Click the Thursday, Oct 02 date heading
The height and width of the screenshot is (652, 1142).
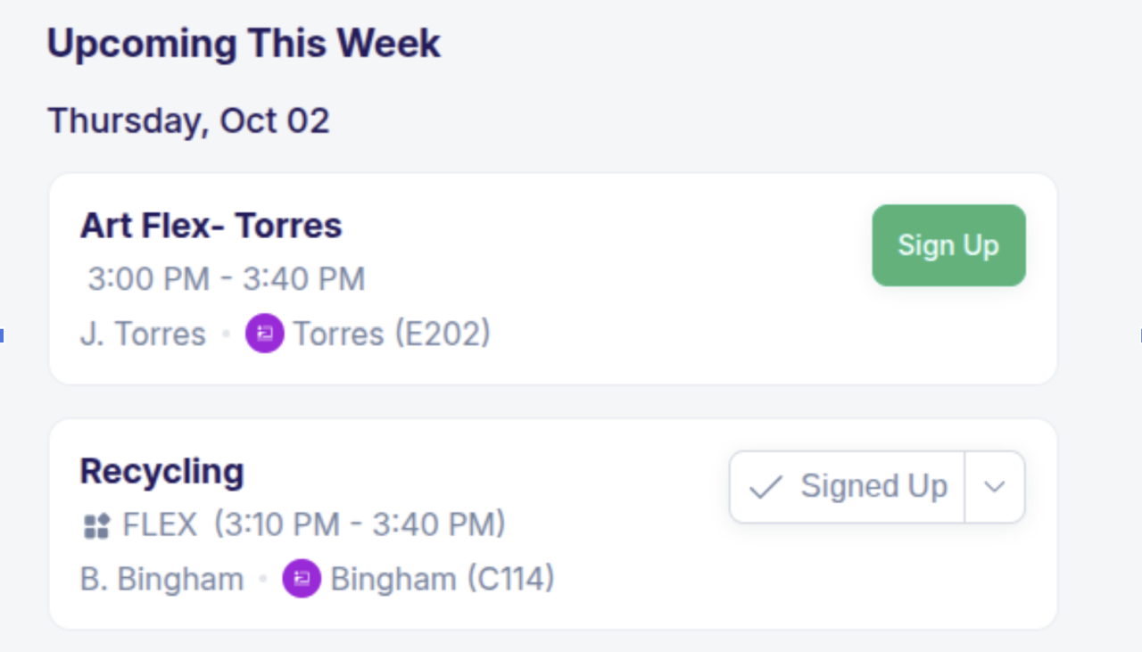coord(188,120)
